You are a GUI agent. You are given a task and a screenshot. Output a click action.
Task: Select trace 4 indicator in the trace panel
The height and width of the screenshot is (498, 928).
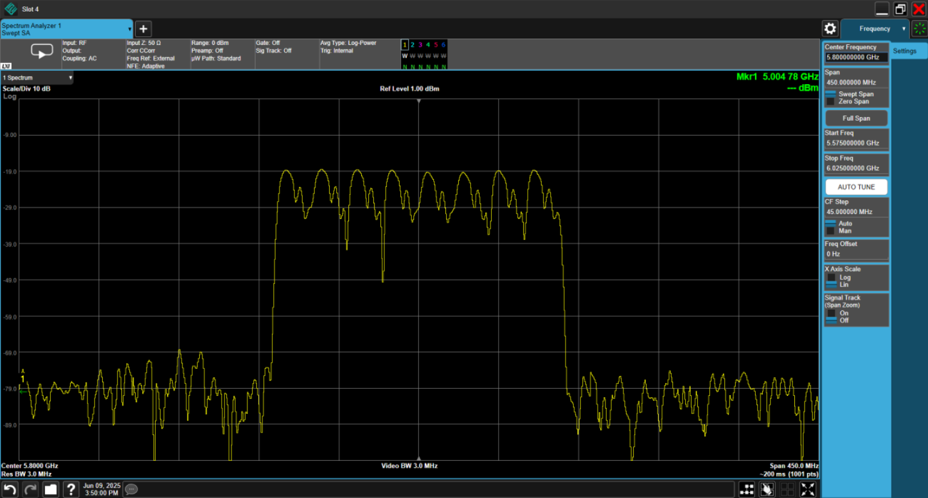point(428,44)
